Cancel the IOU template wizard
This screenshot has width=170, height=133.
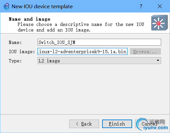pyautogui.click(x=150, y=124)
